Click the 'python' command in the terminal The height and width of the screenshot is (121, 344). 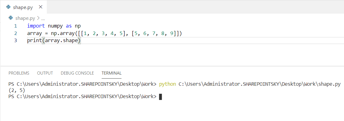tap(168, 84)
